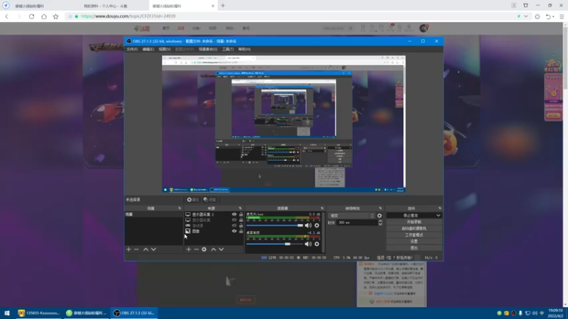Select the scene in the Scenes list
The image size is (568, 319).
[153, 215]
